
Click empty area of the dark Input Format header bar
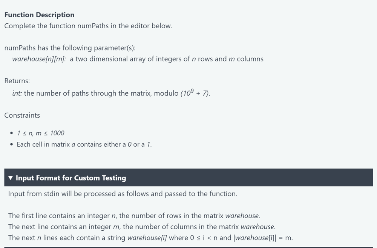tap(250, 178)
